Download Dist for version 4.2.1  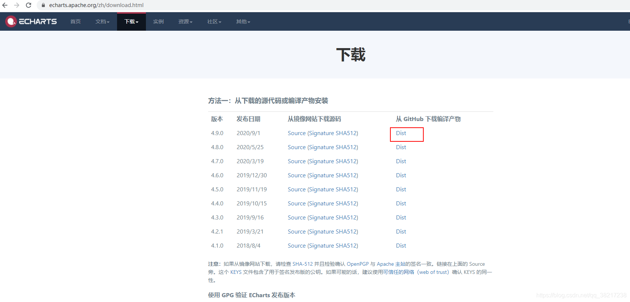pyautogui.click(x=401, y=232)
